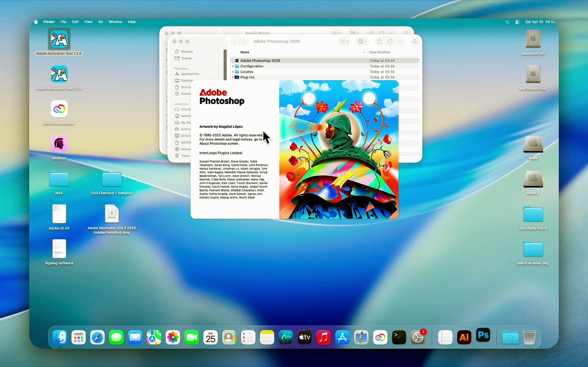Select the Adobe Downloader desktop icon

(x=59, y=109)
